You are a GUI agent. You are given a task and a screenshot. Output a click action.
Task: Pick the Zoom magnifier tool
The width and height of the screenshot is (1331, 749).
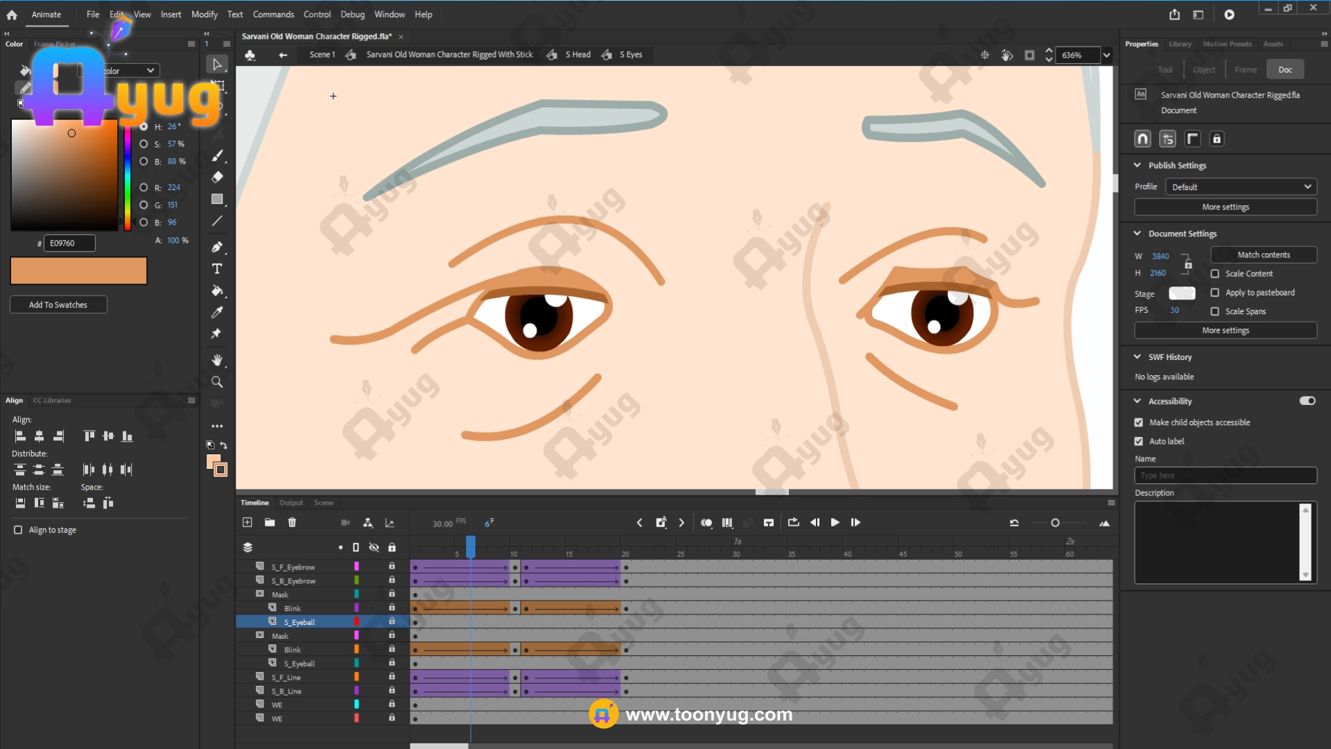pyautogui.click(x=217, y=382)
